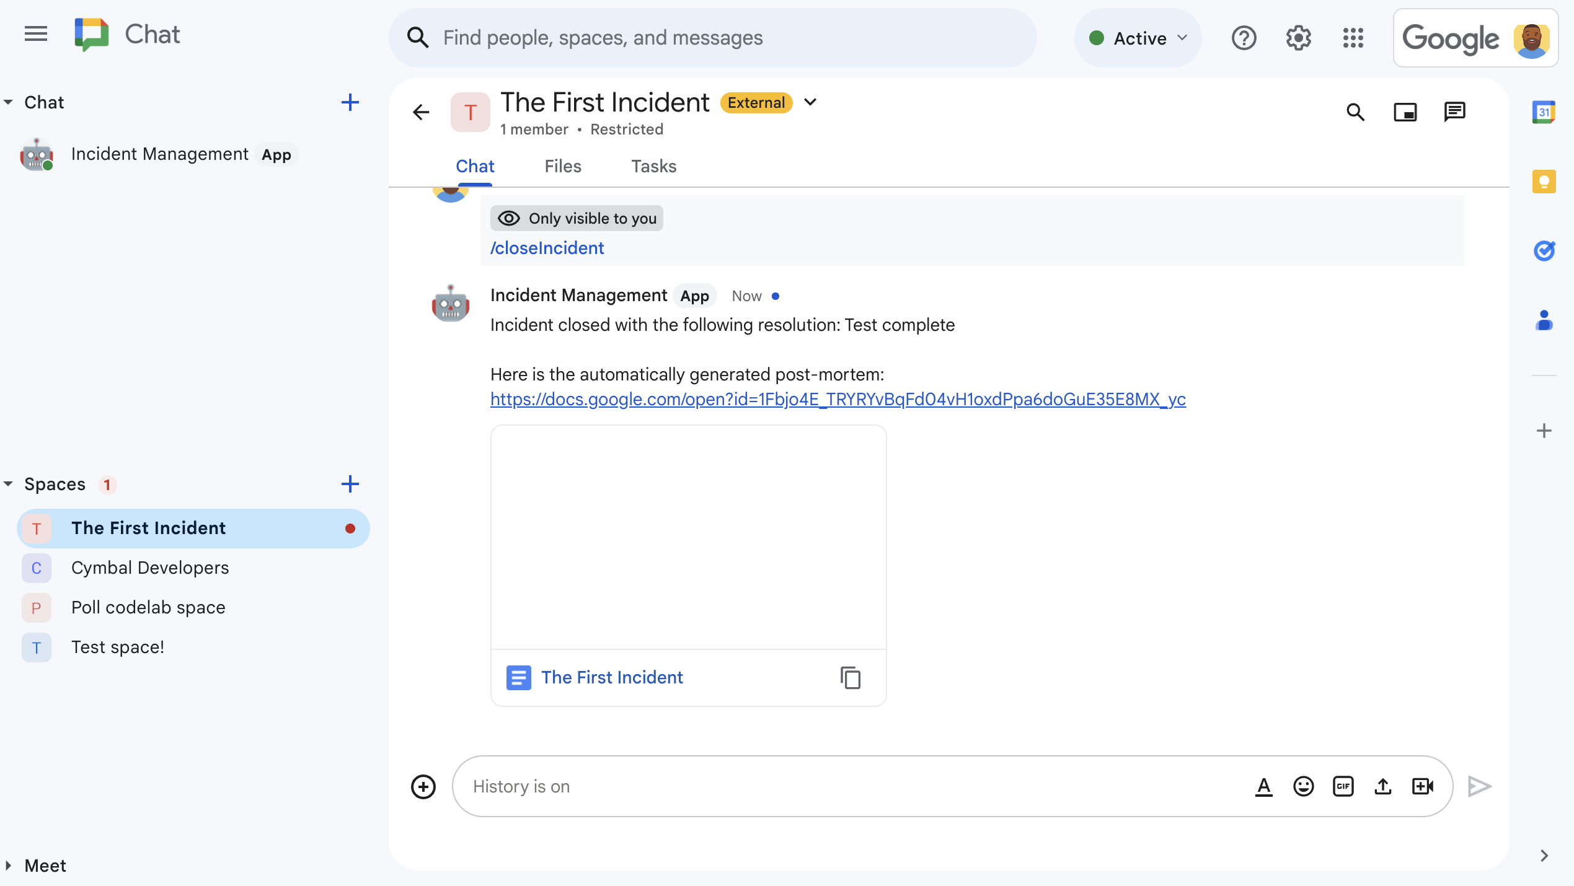Click the threaded conversation icon
The image size is (1574, 886).
1454,112
